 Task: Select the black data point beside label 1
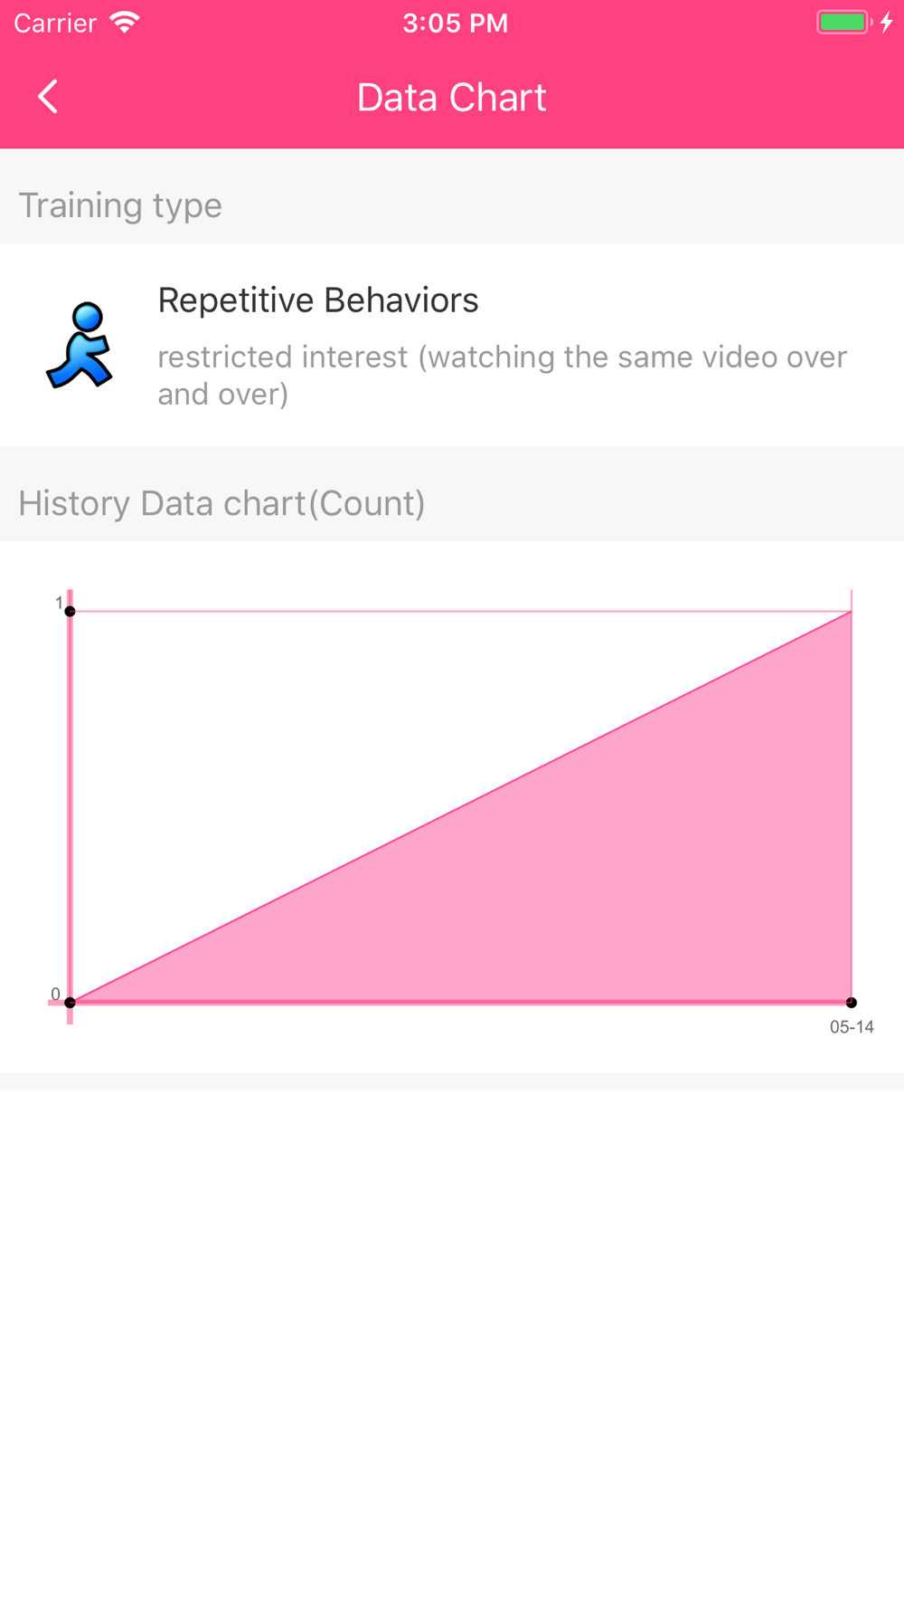click(x=71, y=612)
